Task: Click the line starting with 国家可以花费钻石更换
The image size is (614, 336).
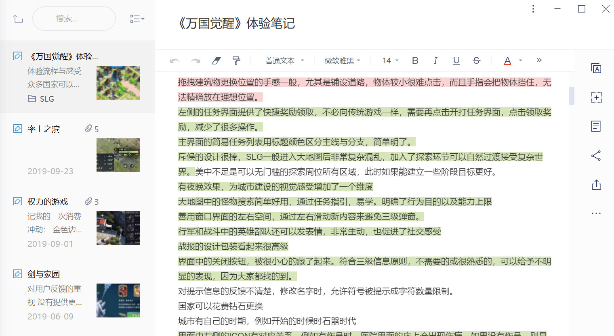Action: [x=221, y=306]
